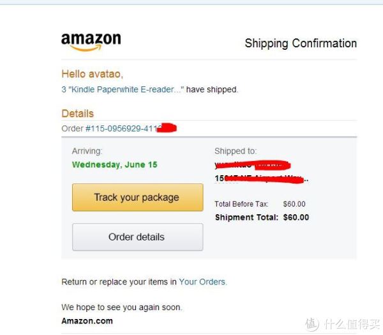383x335 pixels.
Task: Click the orange smile arrow under amazon
Action: [87, 48]
